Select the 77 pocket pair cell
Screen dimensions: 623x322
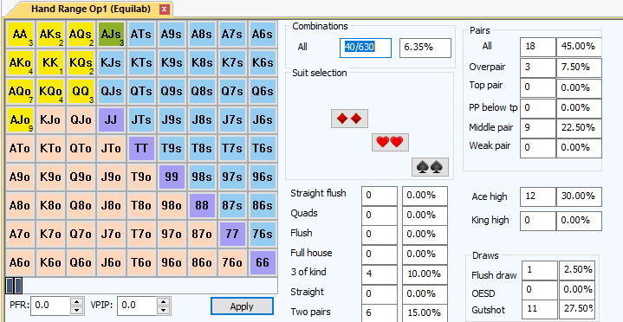click(x=232, y=235)
